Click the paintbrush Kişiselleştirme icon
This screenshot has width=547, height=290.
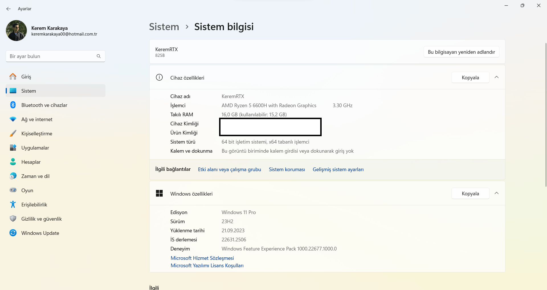click(x=13, y=133)
